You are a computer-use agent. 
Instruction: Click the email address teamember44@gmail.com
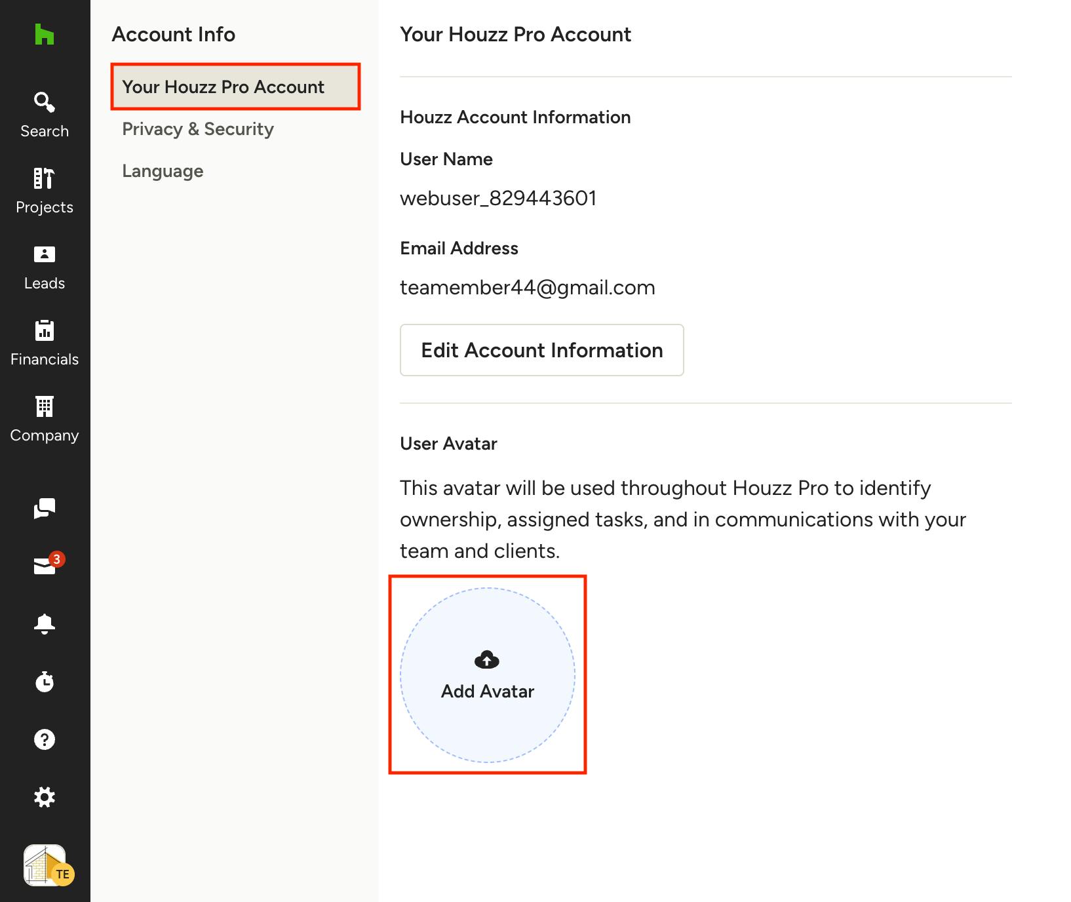tap(528, 287)
